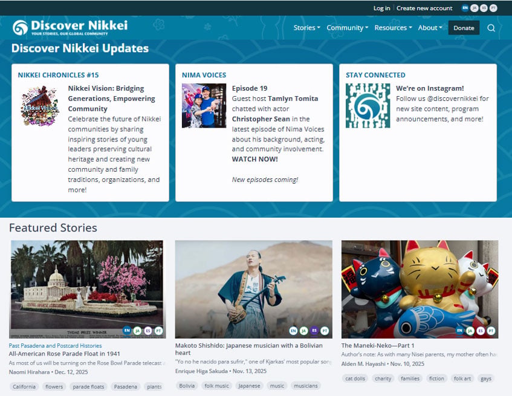This screenshot has width=512, height=396.
Task: Click the charity tag
Action: click(383, 378)
